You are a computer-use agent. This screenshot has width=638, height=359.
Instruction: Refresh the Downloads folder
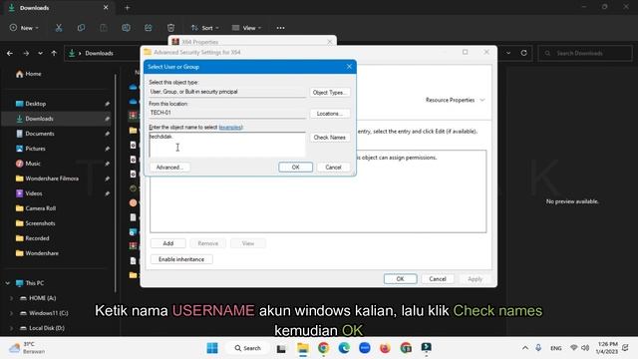coord(523,53)
